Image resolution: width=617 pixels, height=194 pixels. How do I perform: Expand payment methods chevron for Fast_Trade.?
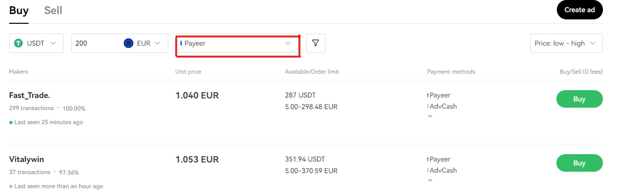[x=430, y=116]
